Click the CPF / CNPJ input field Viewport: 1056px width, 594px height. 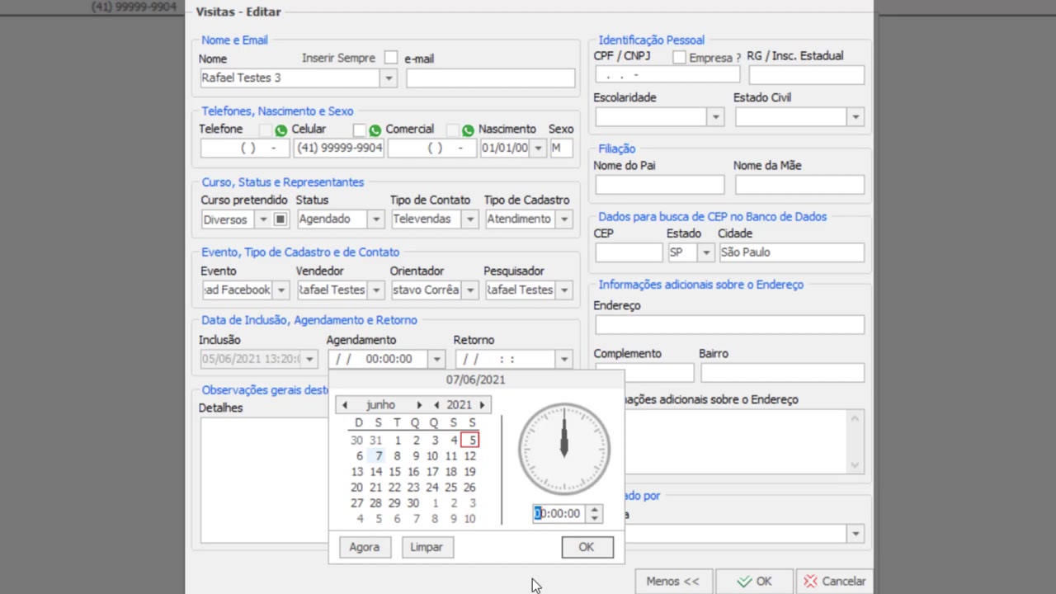click(x=667, y=75)
